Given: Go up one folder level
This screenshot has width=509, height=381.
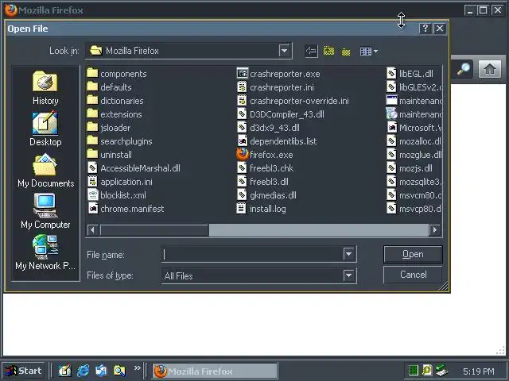Looking at the screenshot, I should coord(328,51).
